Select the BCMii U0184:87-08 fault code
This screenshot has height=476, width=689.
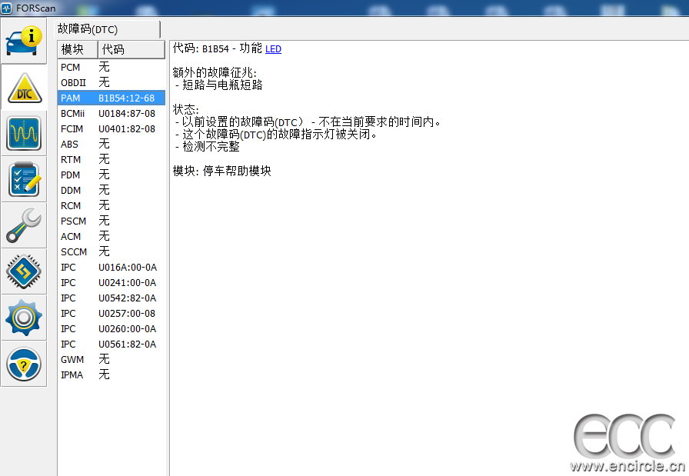(111, 113)
